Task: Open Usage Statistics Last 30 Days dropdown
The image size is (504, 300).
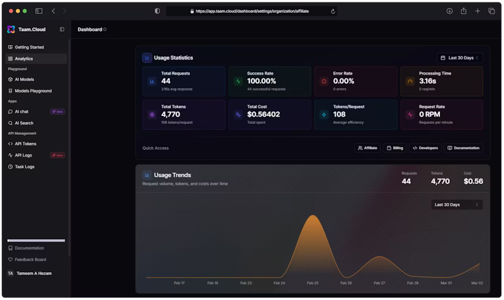Action: click(x=460, y=58)
